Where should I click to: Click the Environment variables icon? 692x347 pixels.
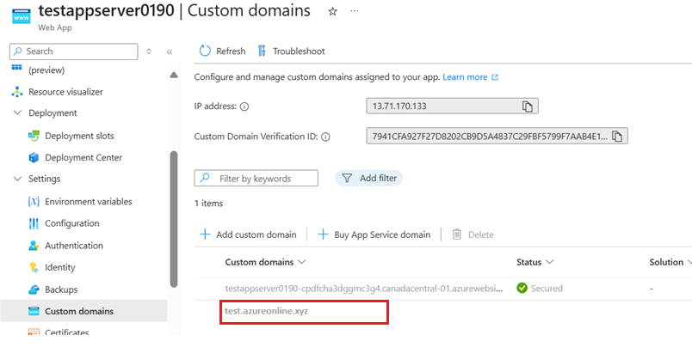coord(34,202)
